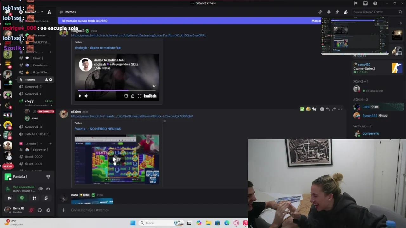Open member domperrito in member list
Viewport: 406px width, 228px height.
click(371, 133)
